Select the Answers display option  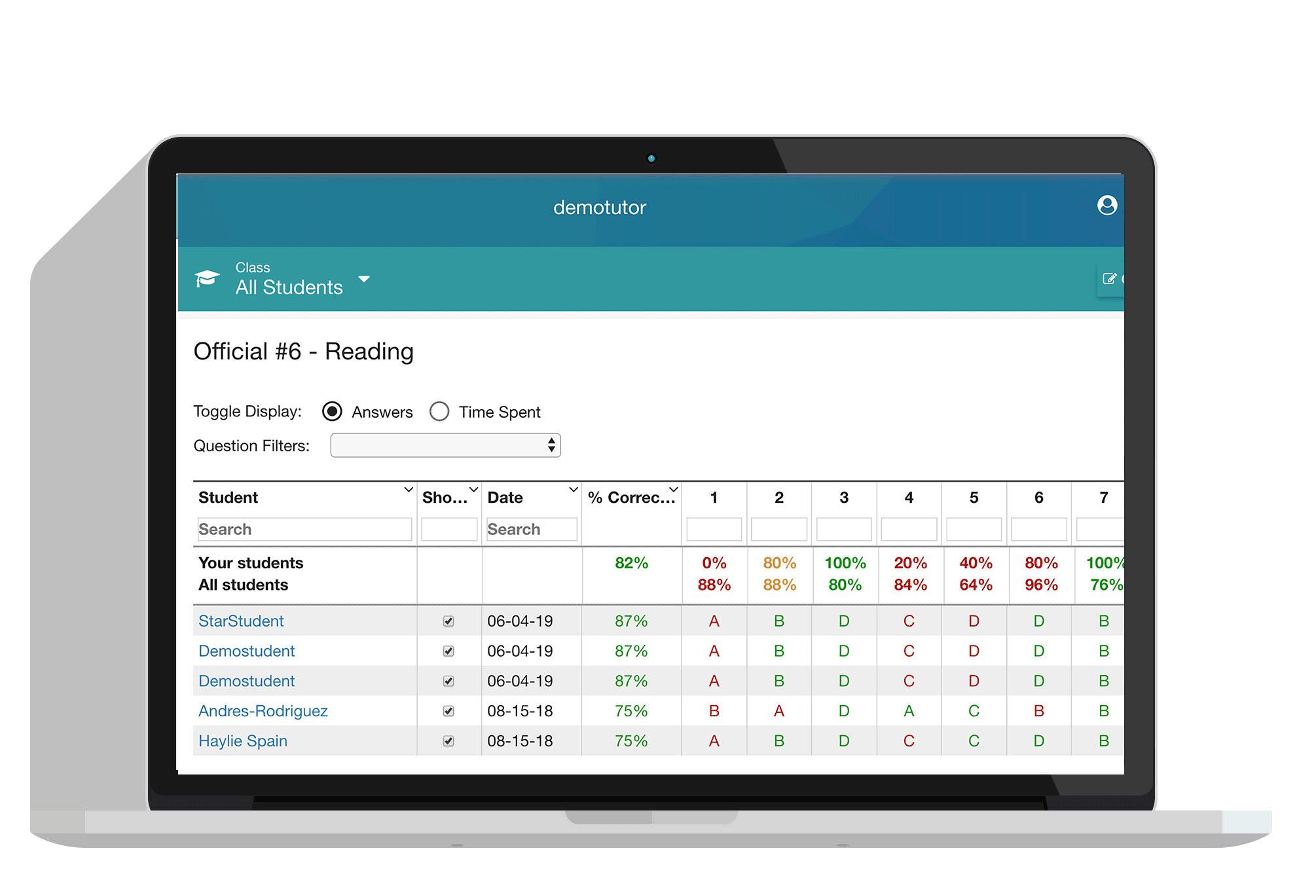[332, 411]
